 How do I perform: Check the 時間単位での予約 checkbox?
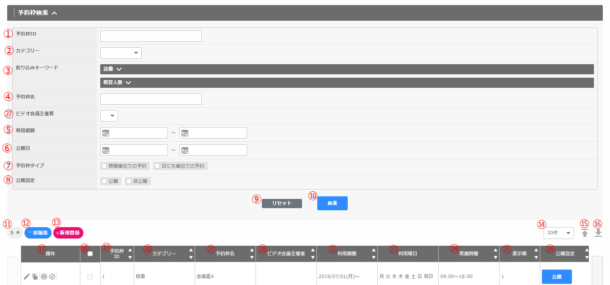104,166
